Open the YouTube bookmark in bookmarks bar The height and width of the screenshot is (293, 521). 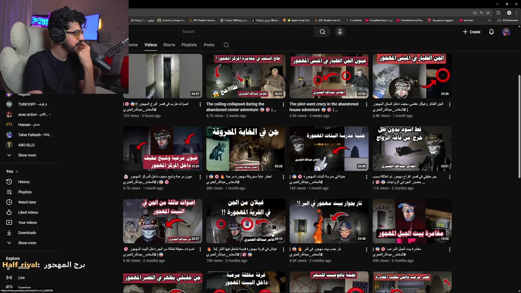tap(466, 20)
